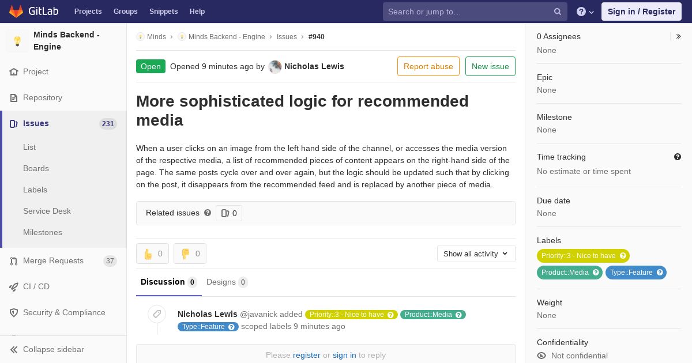The width and height of the screenshot is (692, 363).
Task: Click the @javanick username link
Action: (x=258, y=314)
